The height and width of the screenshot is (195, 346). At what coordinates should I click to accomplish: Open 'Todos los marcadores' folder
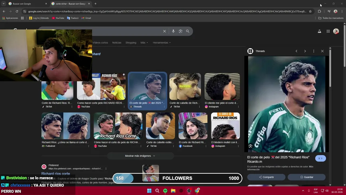pos(331,18)
